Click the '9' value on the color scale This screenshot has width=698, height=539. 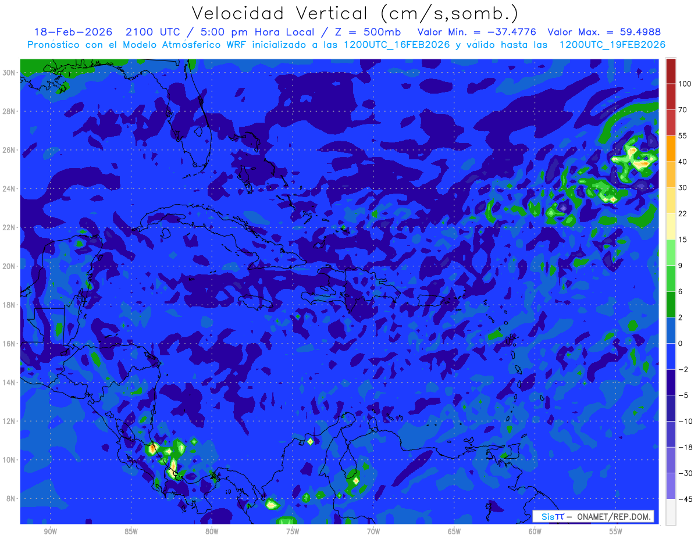(681, 266)
